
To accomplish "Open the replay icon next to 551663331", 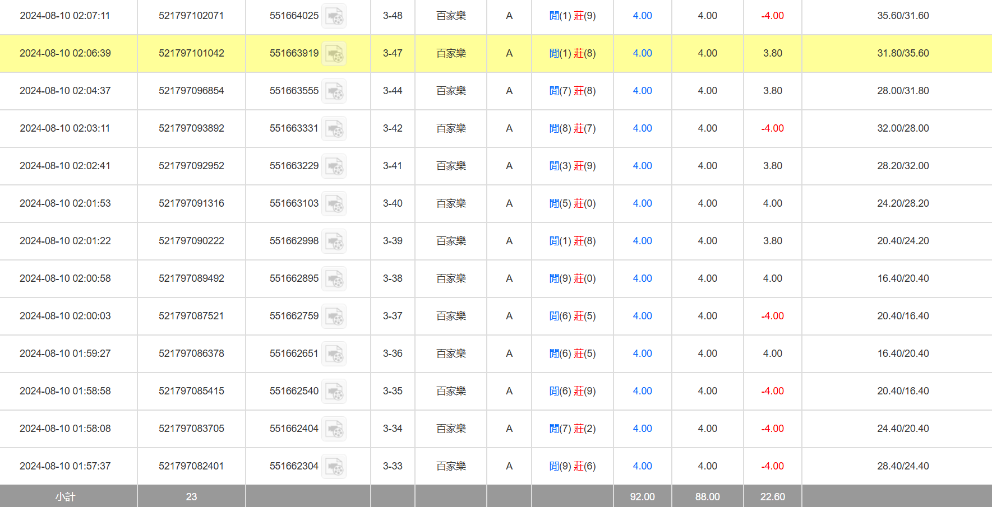I will coord(334,129).
